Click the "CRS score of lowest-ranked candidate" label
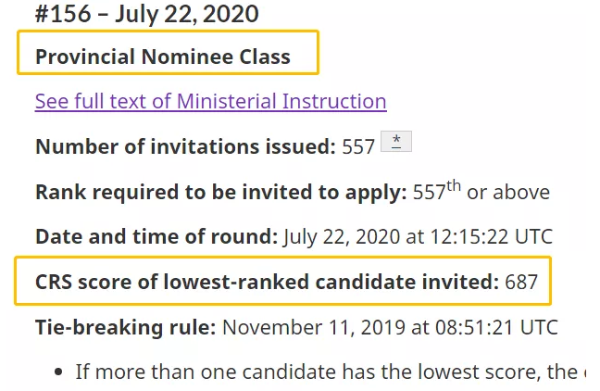Viewport: 600px width, 391px height. pyautogui.click(x=267, y=282)
